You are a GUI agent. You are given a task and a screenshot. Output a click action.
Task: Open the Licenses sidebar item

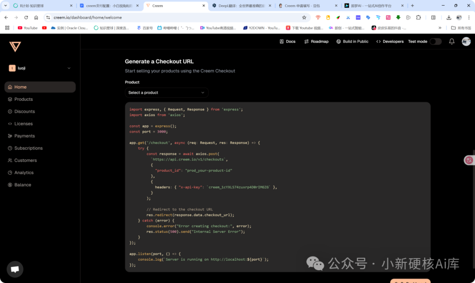[x=40, y=123]
